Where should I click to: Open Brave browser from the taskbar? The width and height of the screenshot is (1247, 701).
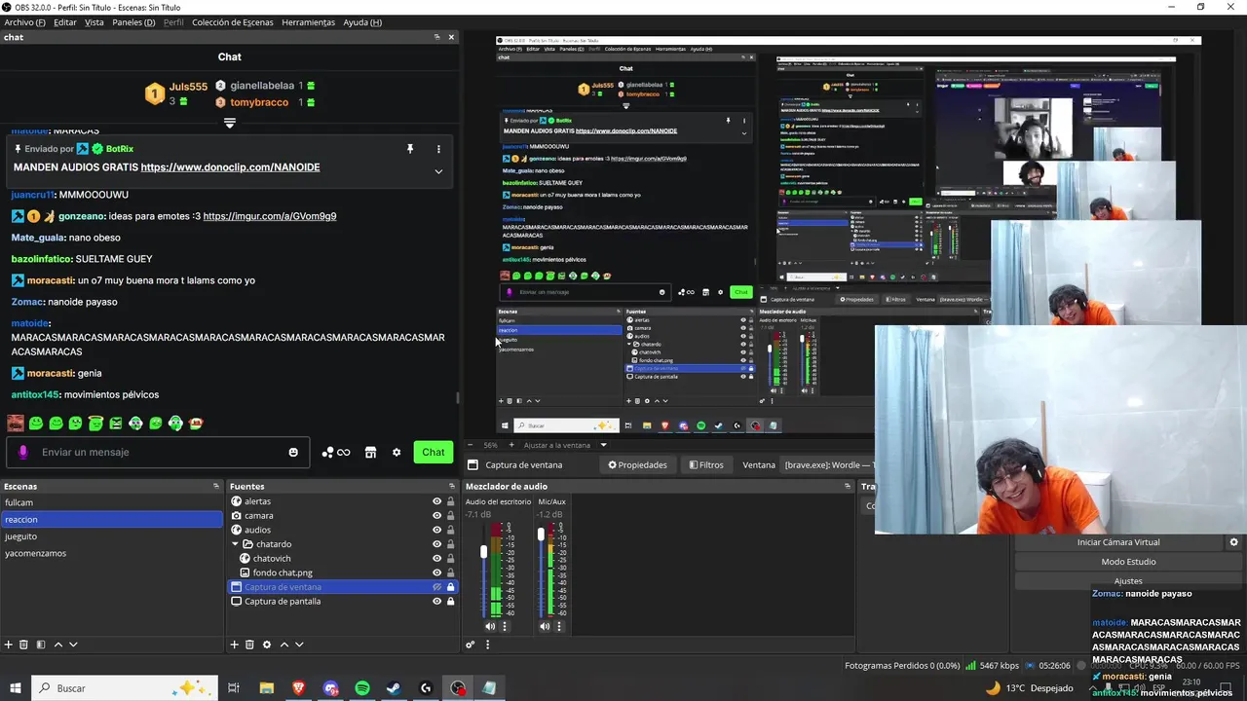pyautogui.click(x=298, y=688)
